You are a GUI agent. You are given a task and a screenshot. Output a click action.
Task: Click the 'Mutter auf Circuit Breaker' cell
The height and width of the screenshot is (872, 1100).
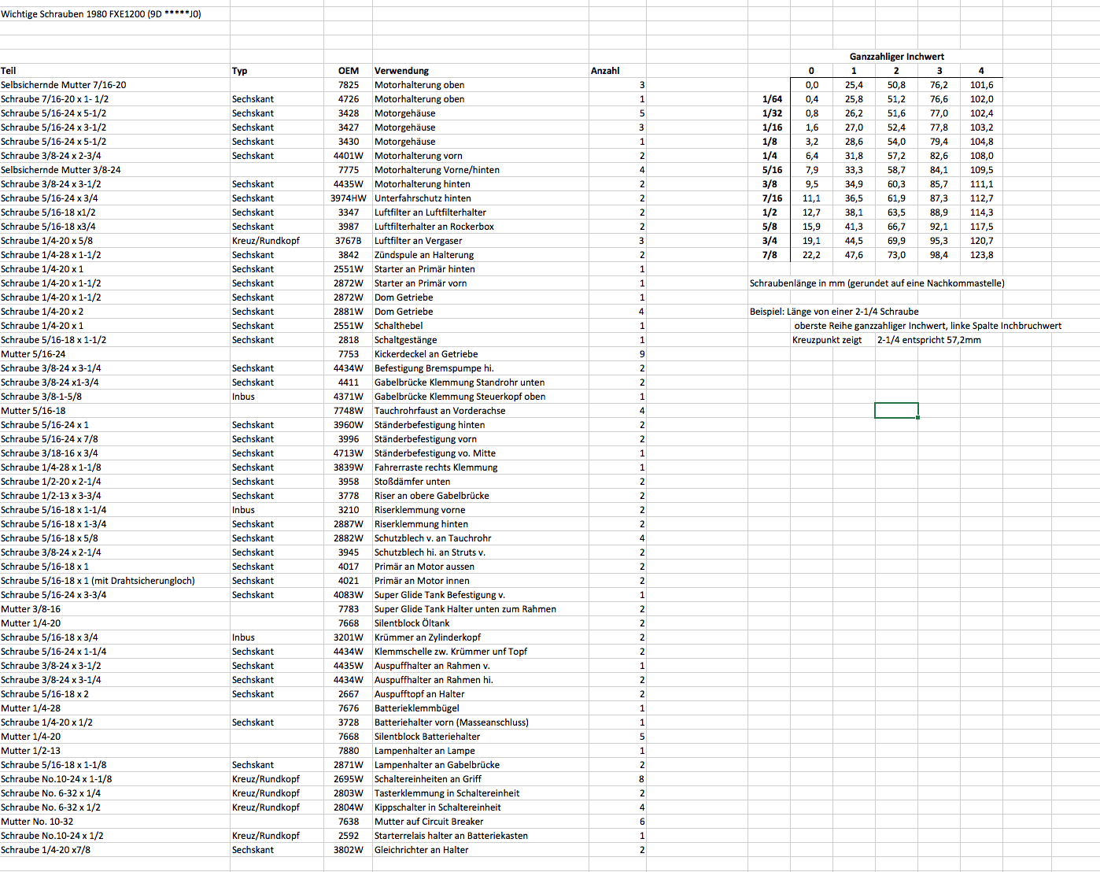tap(429, 822)
